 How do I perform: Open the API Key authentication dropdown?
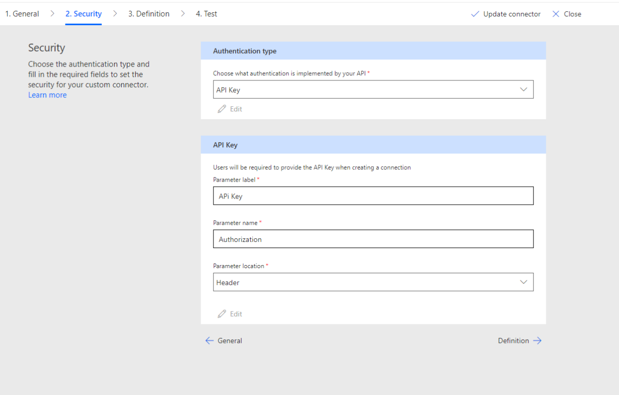(373, 89)
